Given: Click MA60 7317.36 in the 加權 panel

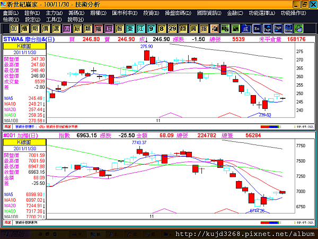Looking at the screenshot, I should pyautogui.click(x=24, y=211).
